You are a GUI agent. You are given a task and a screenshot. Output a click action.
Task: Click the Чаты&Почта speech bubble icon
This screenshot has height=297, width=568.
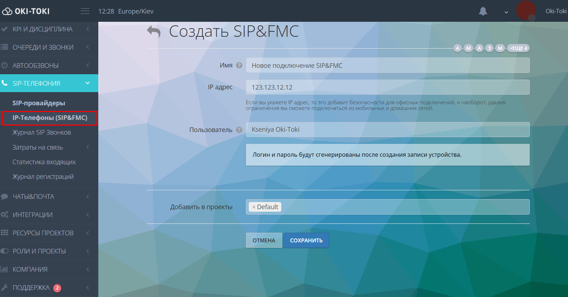(x=5, y=197)
